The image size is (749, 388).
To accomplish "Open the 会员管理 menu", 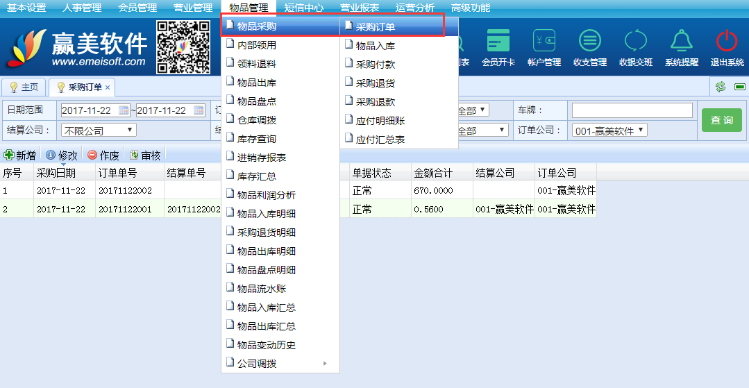I will (x=137, y=8).
